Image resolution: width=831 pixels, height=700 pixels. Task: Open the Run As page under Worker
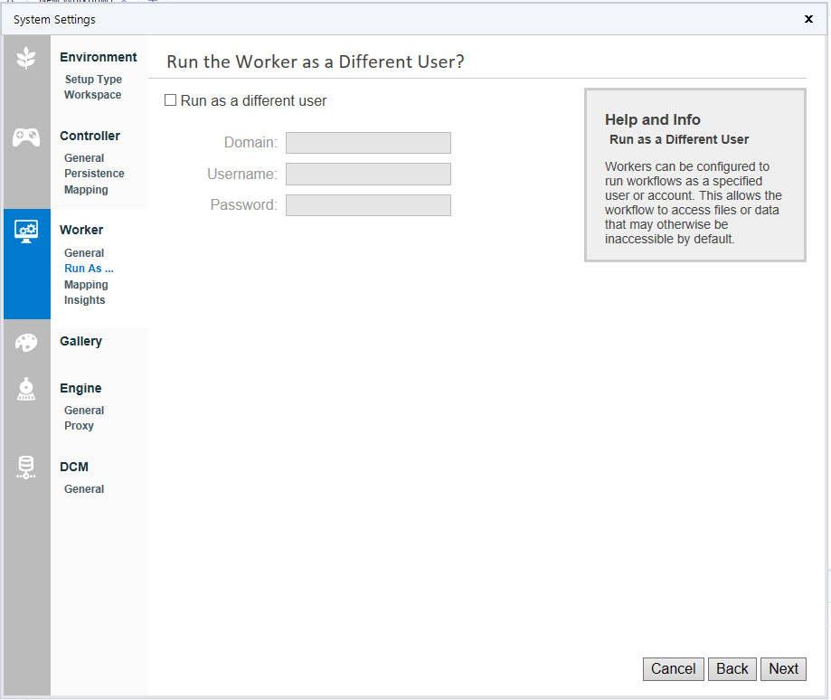pos(88,269)
